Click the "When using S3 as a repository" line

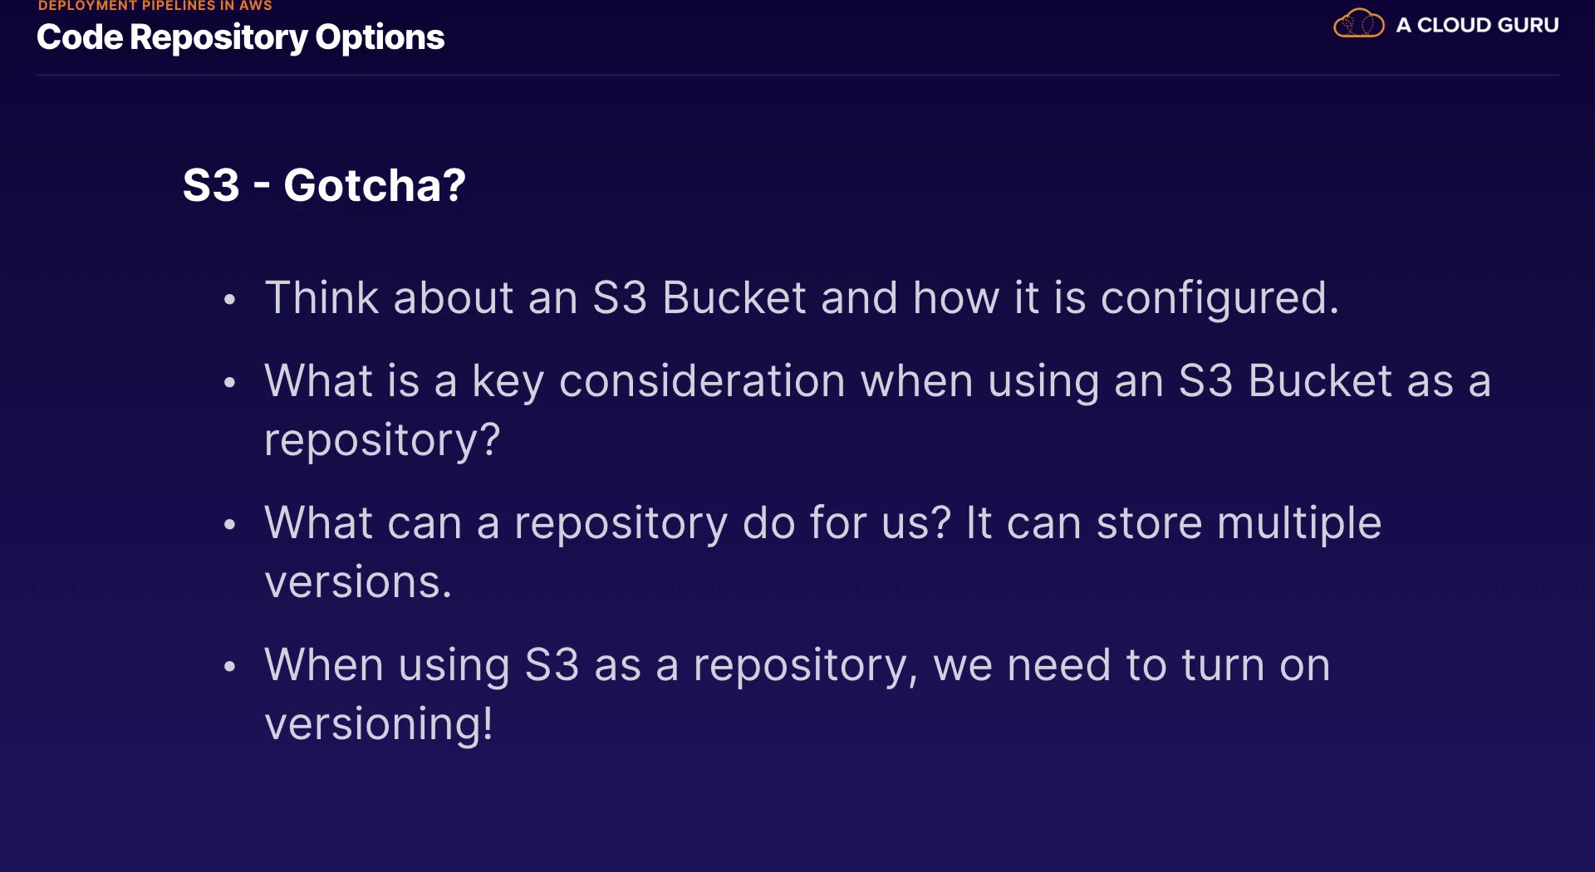pyautogui.click(x=797, y=665)
